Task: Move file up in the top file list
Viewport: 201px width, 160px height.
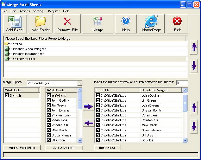Action: [x=194, y=47]
